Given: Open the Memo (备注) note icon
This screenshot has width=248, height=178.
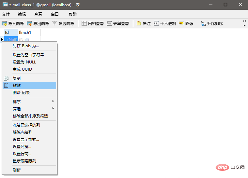Looking at the screenshot, I should tap(139, 23).
